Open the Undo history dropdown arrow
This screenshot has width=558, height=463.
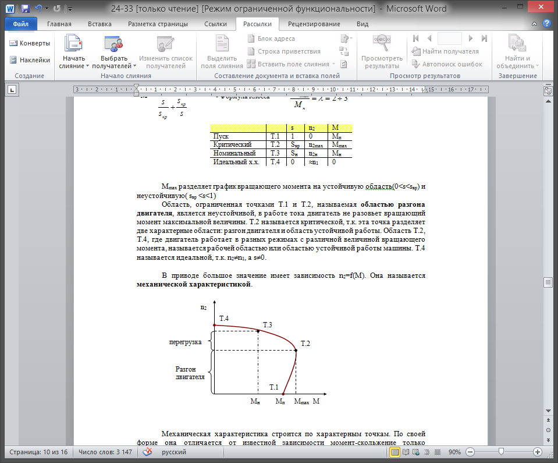pyautogui.click(x=47, y=9)
